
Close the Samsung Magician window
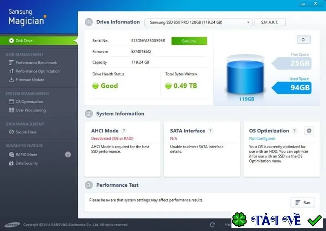point(315,4)
